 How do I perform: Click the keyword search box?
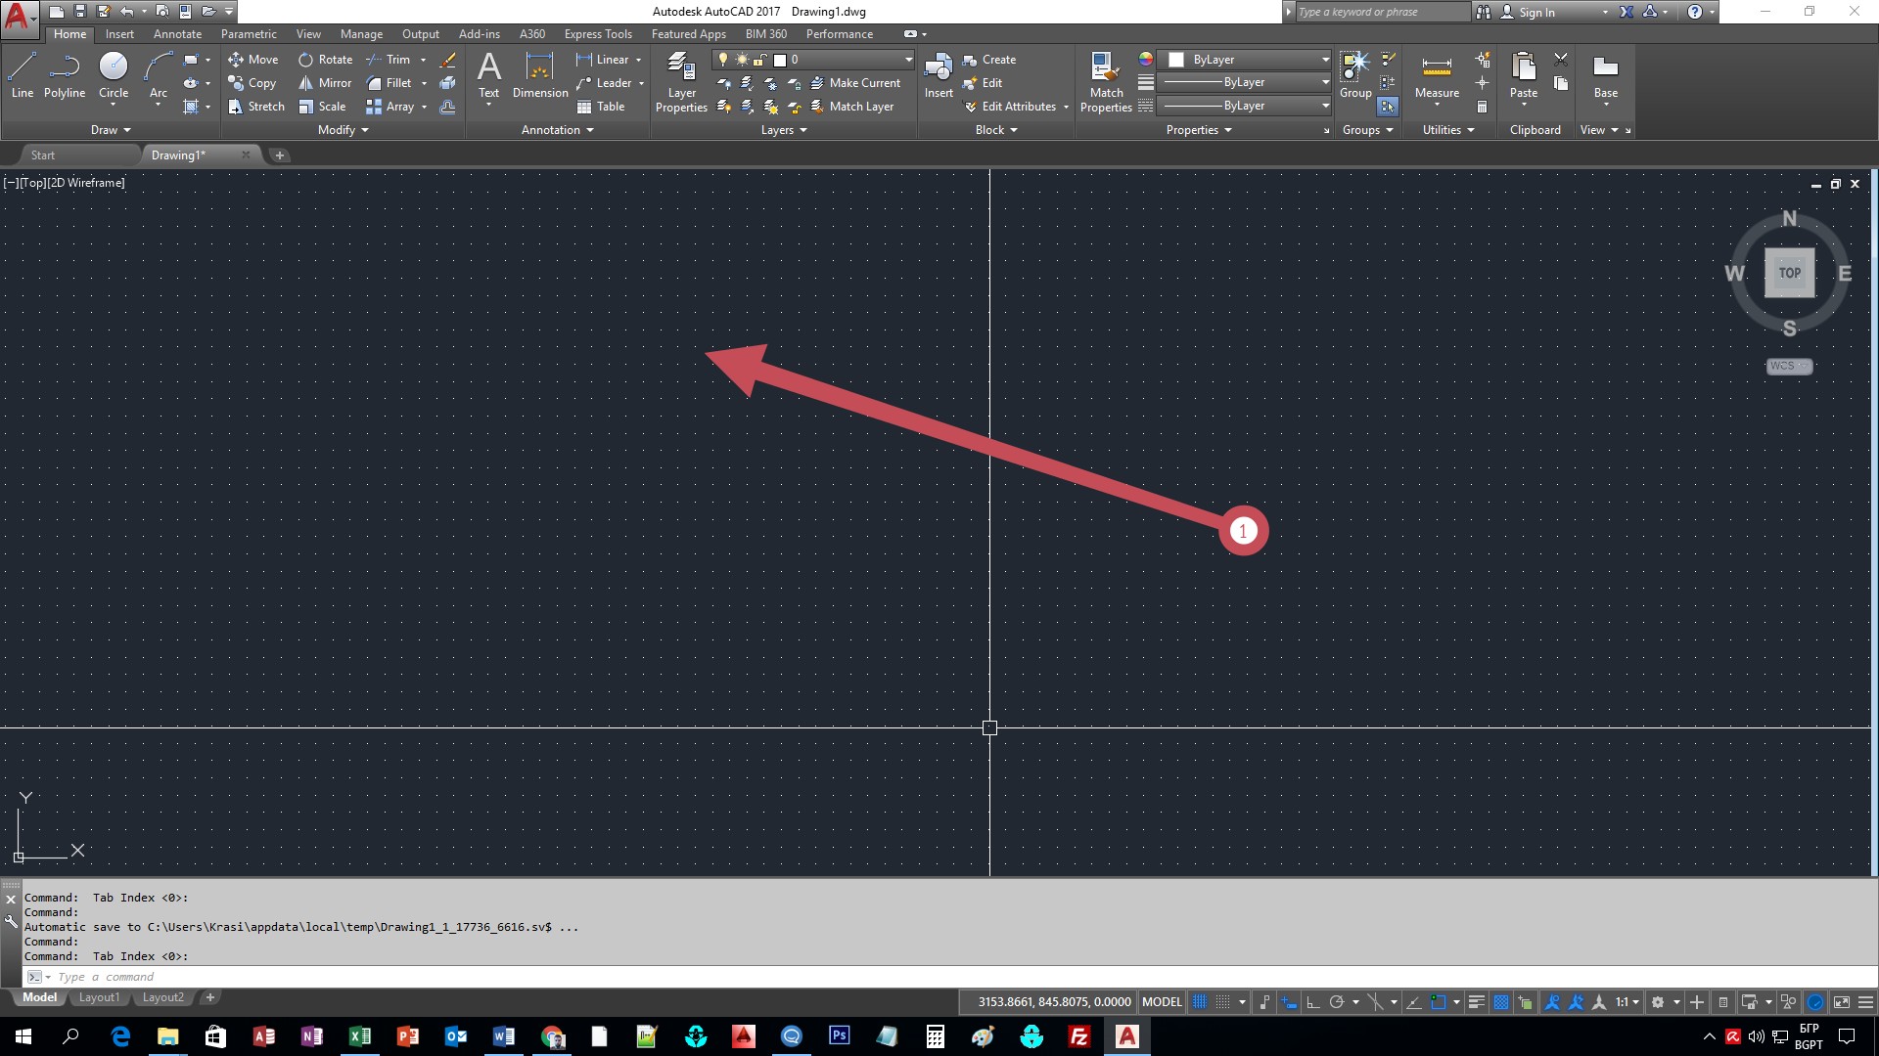tap(1382, 12)
